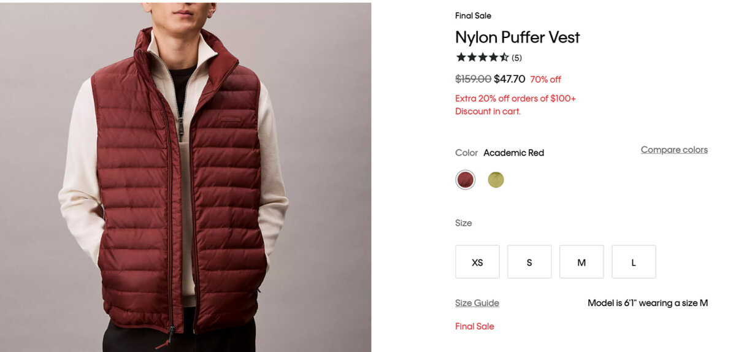Click the Discount in cart text
This screenshot has width=736, height=352.
pos(488,112)
